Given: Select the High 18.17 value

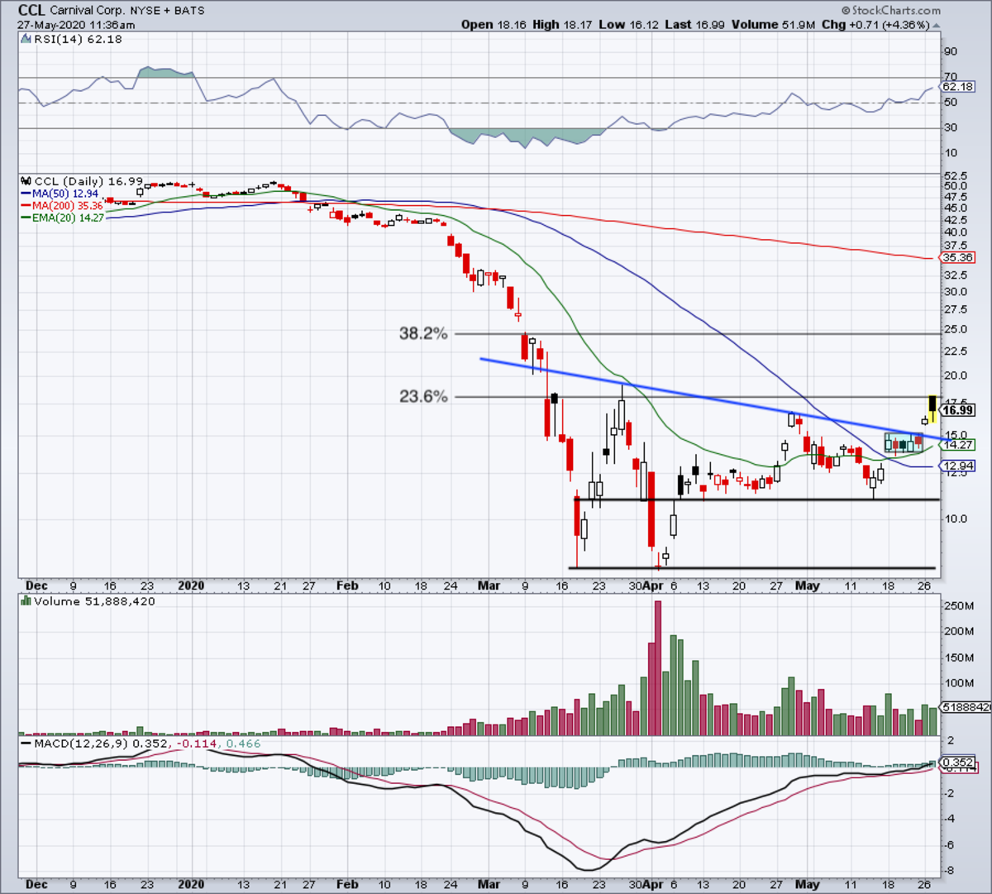Looking at the screenshot, I should [561, 25].
